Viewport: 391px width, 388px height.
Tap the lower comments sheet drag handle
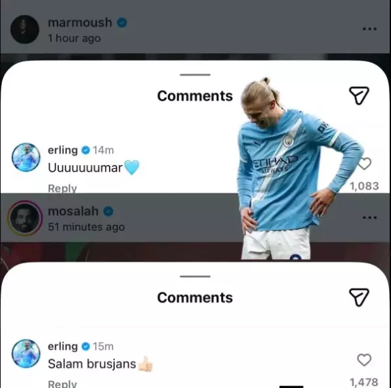pos(195,276)
